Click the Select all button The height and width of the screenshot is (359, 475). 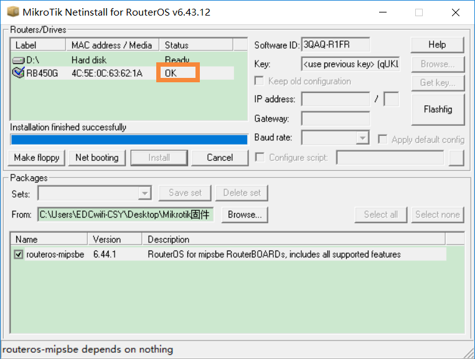[381, 214]
